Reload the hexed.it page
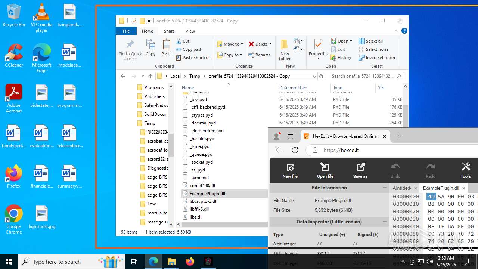This screenshot has width=478, height=269. [295, 150]
